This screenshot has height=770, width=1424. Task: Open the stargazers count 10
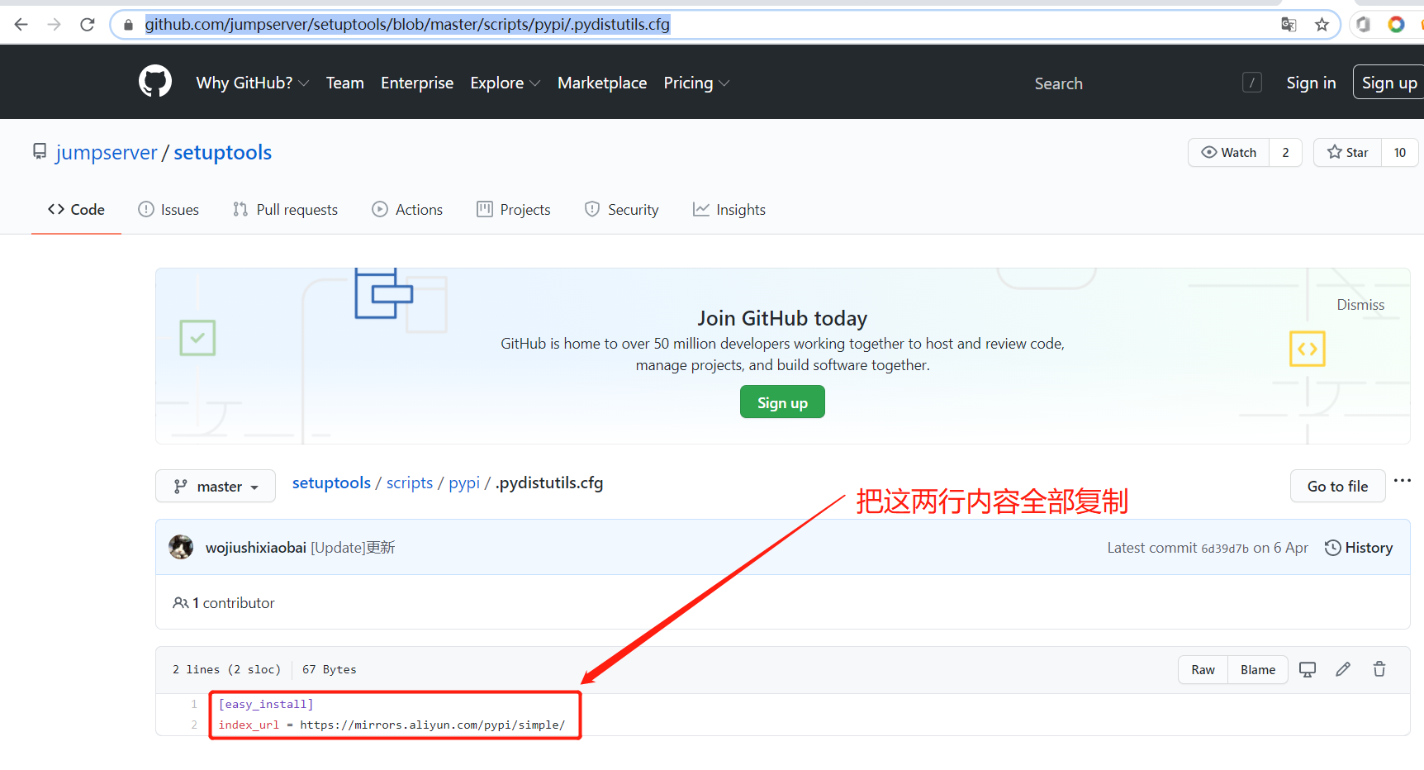pos(1399,153)
